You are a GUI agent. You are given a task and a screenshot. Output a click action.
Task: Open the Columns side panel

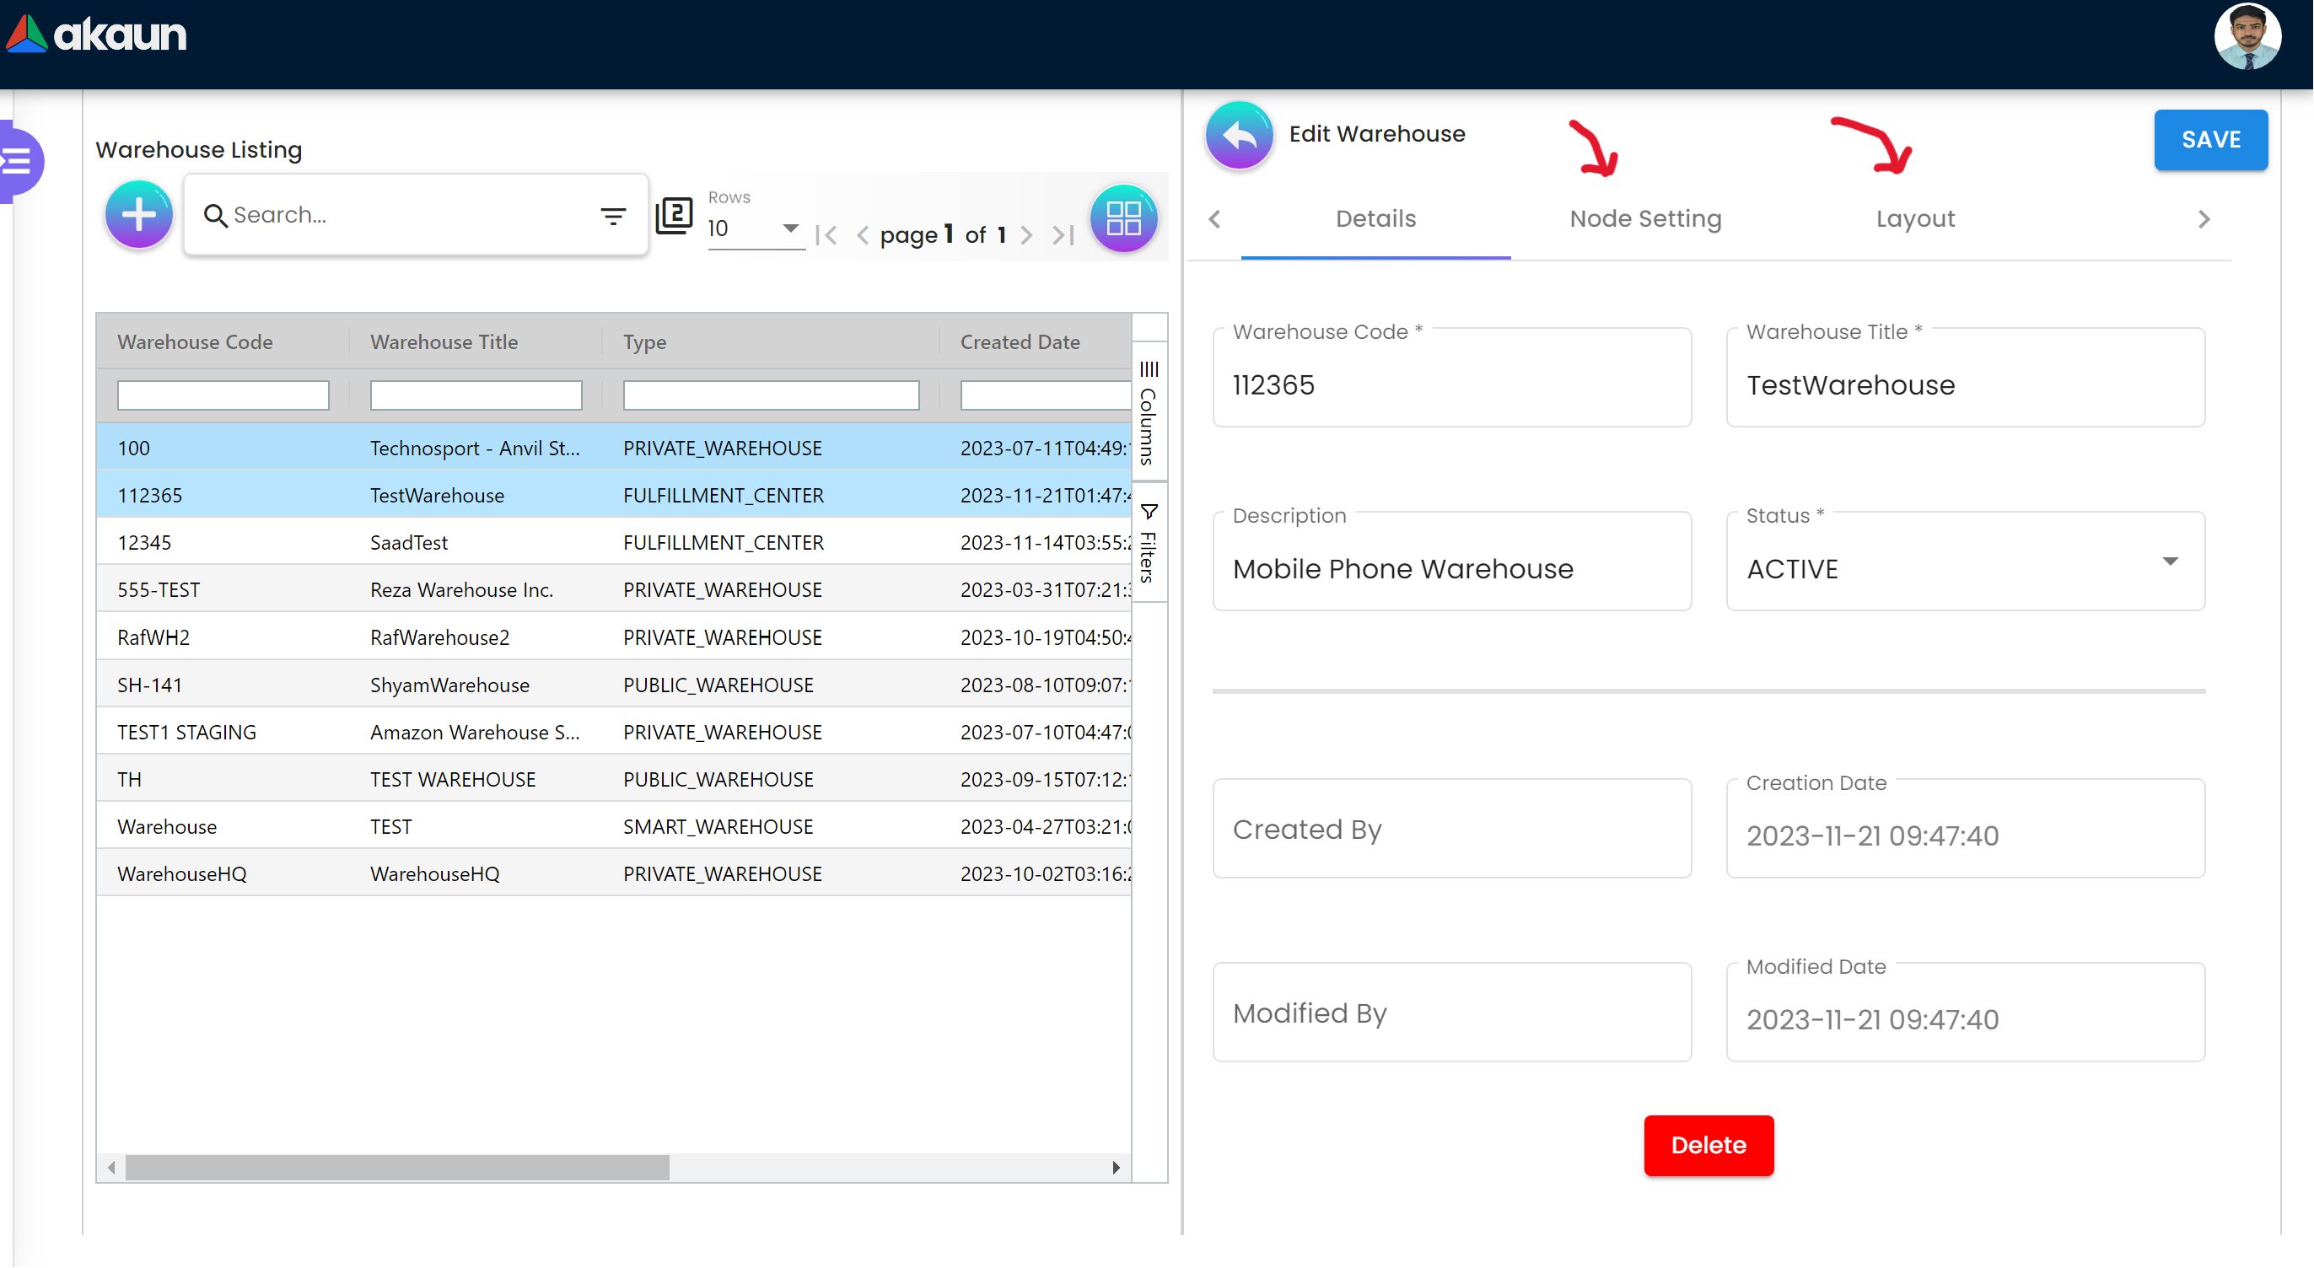coord(1148,413)
